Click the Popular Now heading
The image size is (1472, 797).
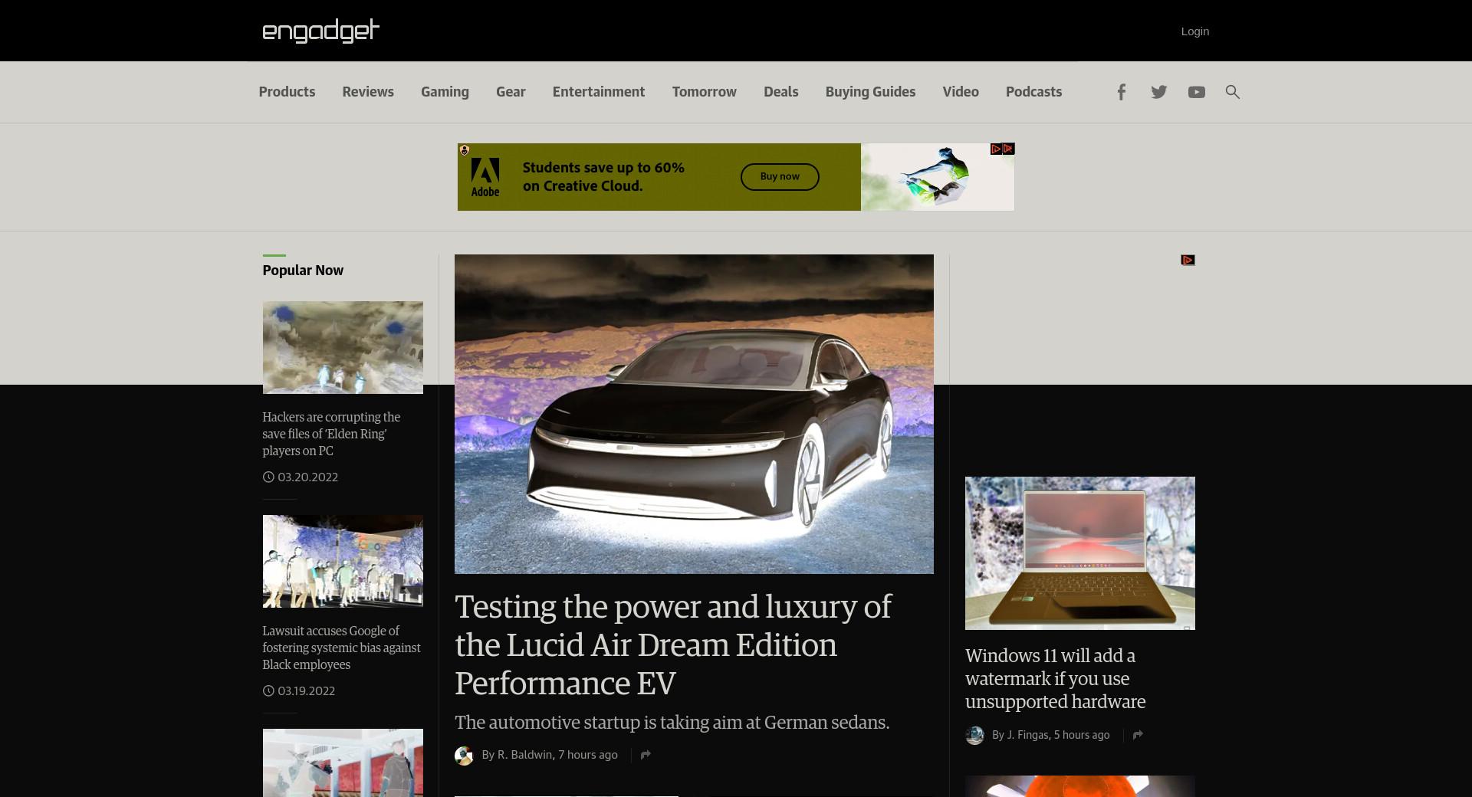(303, 271)
